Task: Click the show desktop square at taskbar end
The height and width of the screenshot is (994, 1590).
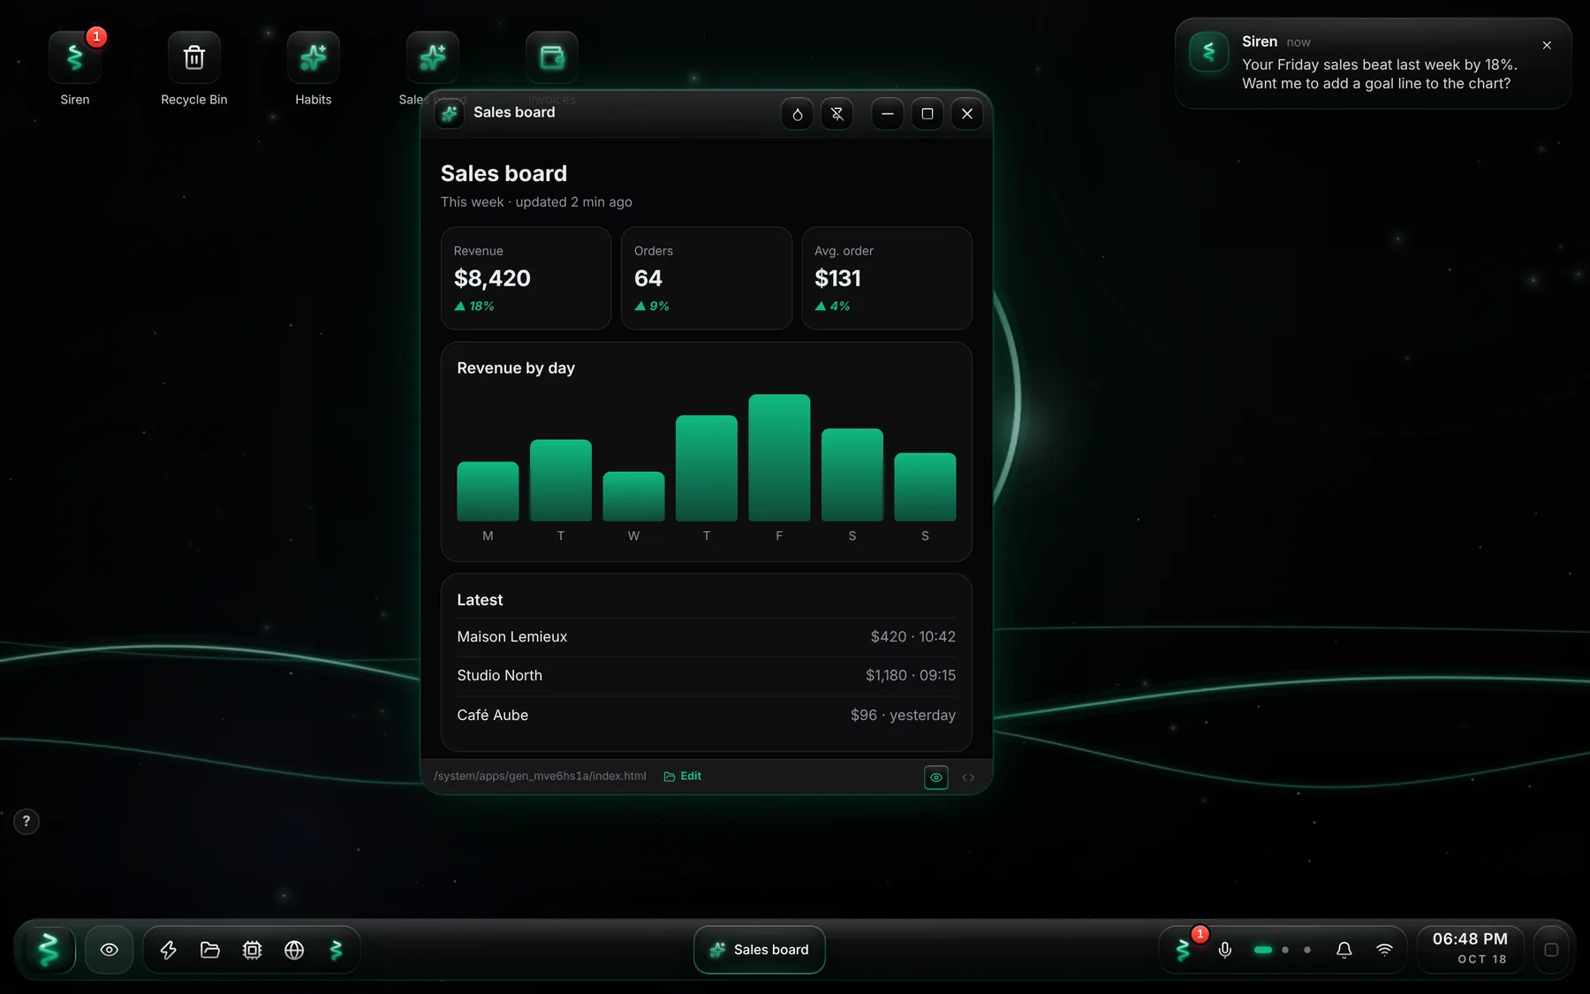Action: [1551, 950]
